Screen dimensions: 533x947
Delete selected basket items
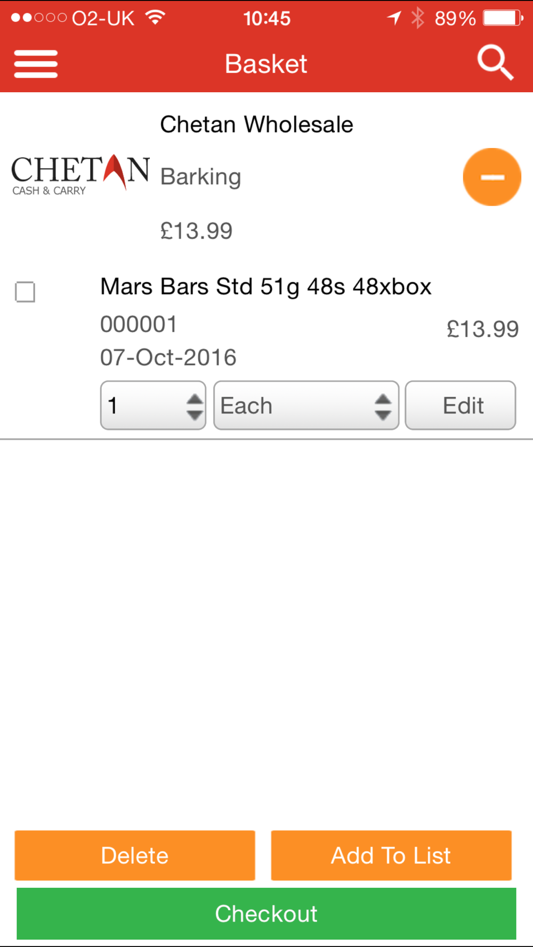(x=135, y=855)
